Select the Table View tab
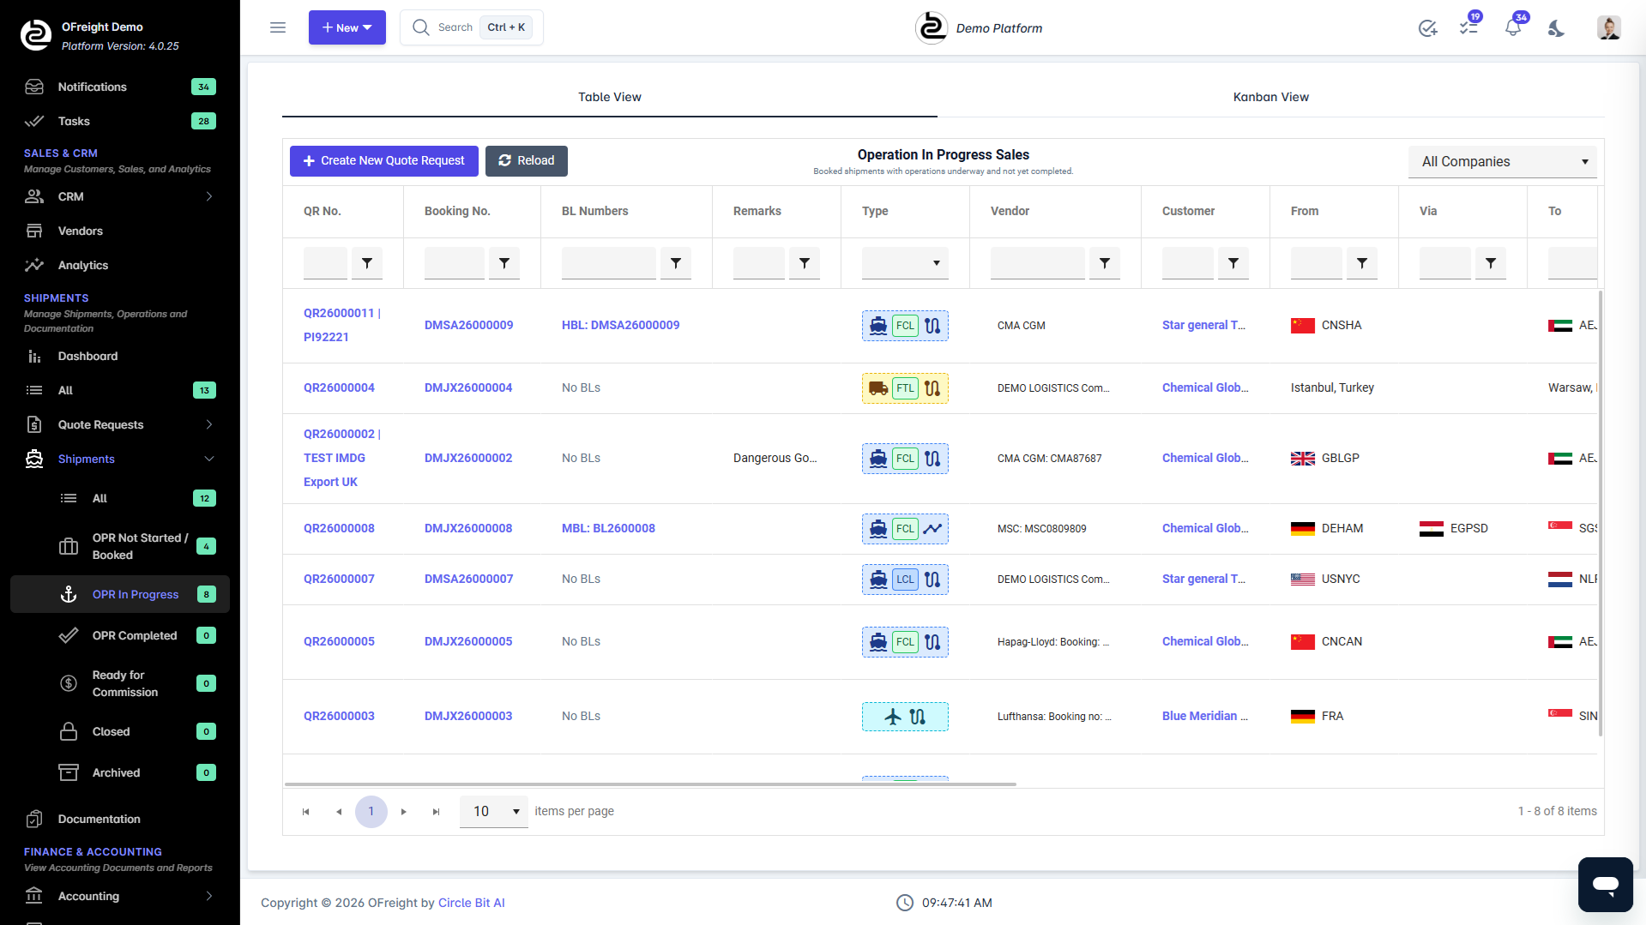 [x=609, y=97]
